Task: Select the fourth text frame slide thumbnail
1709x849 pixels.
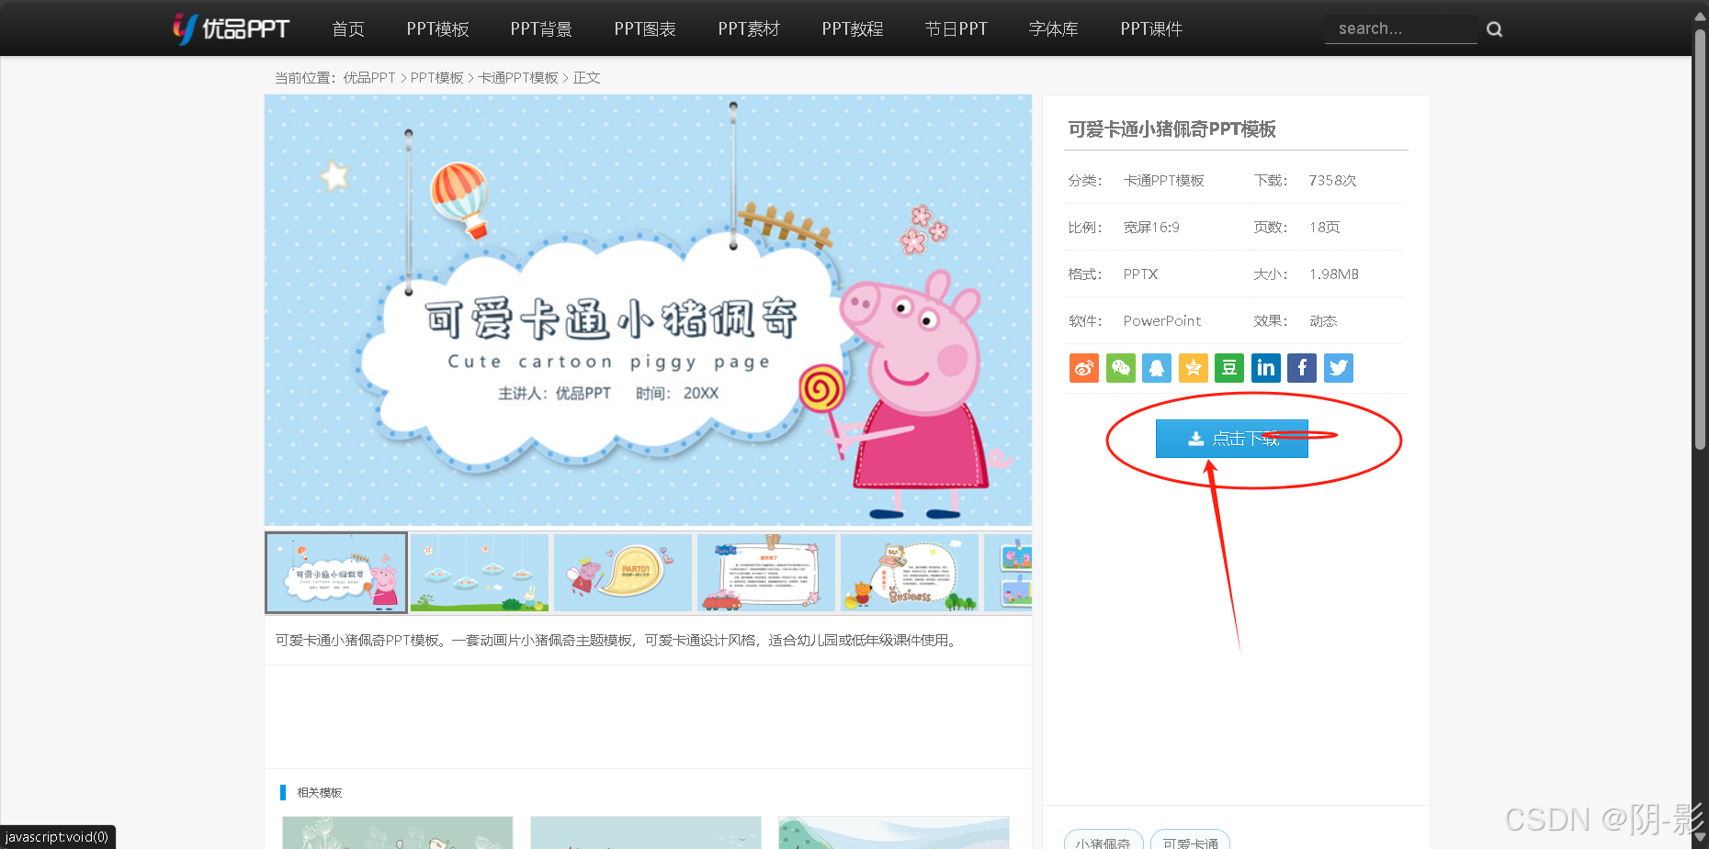Action: [766, 573]
